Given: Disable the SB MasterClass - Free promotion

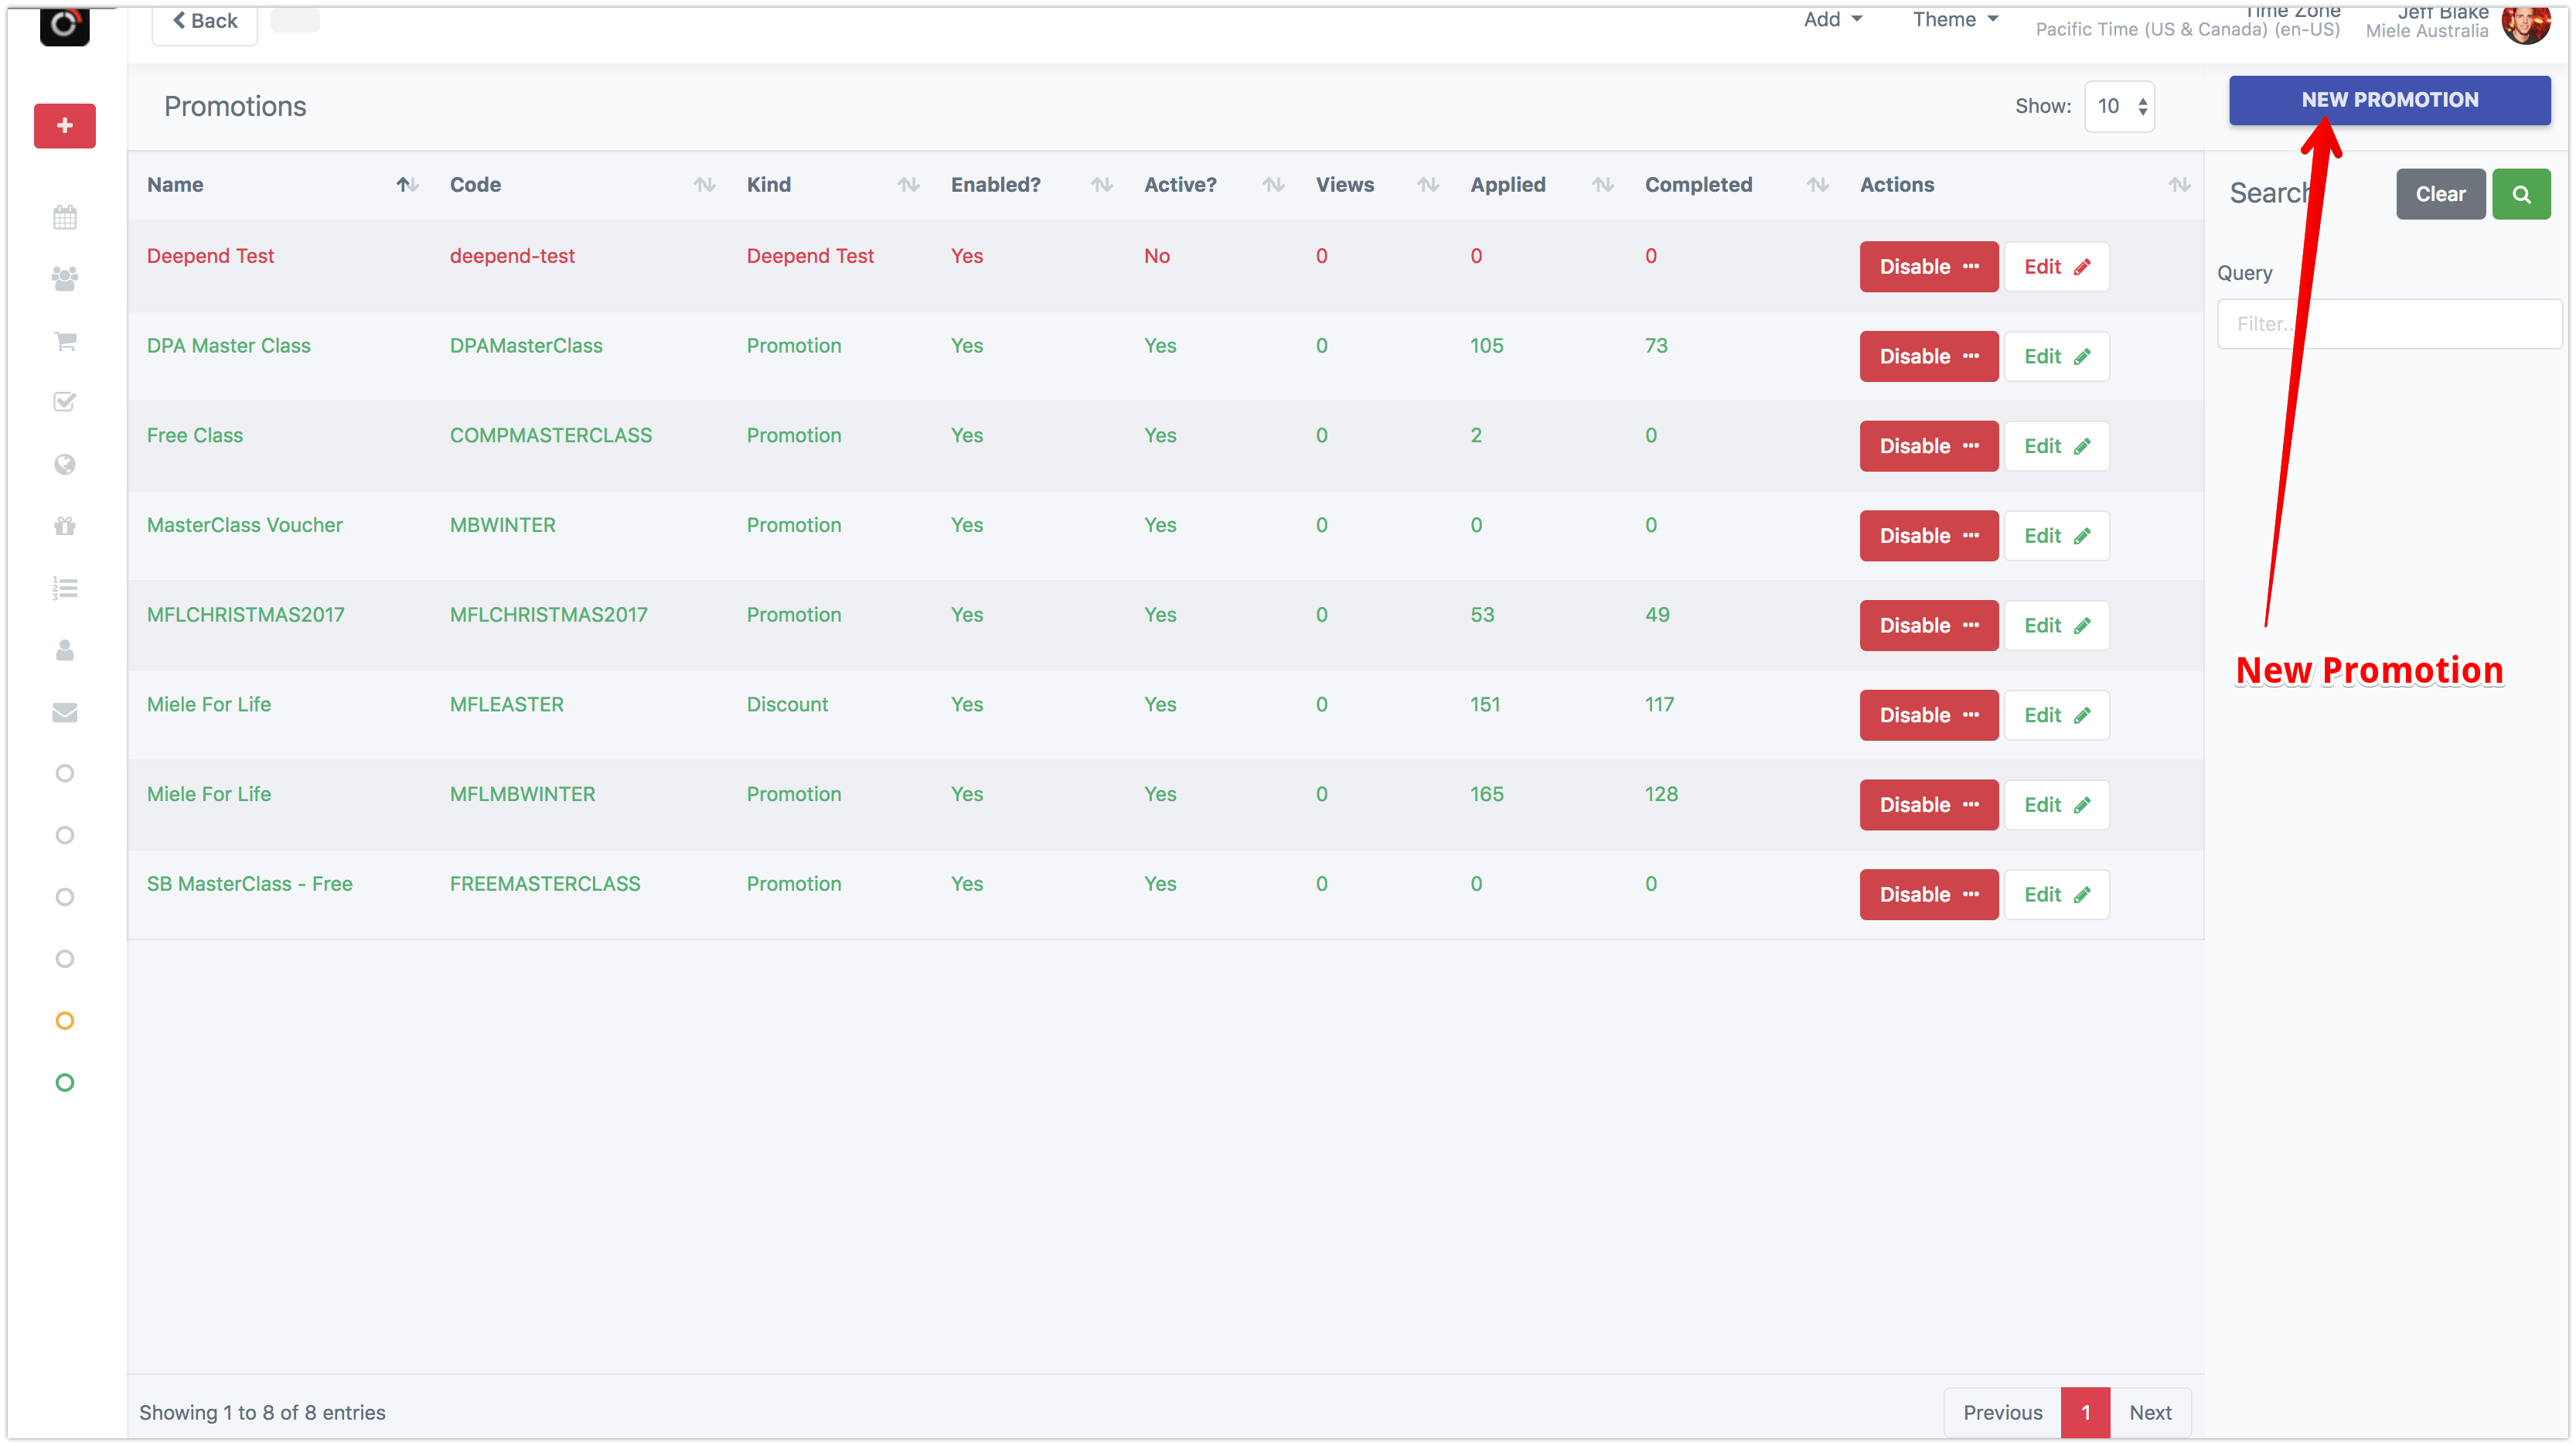Looking at the screenshot, I should (x=1928, y=895).
